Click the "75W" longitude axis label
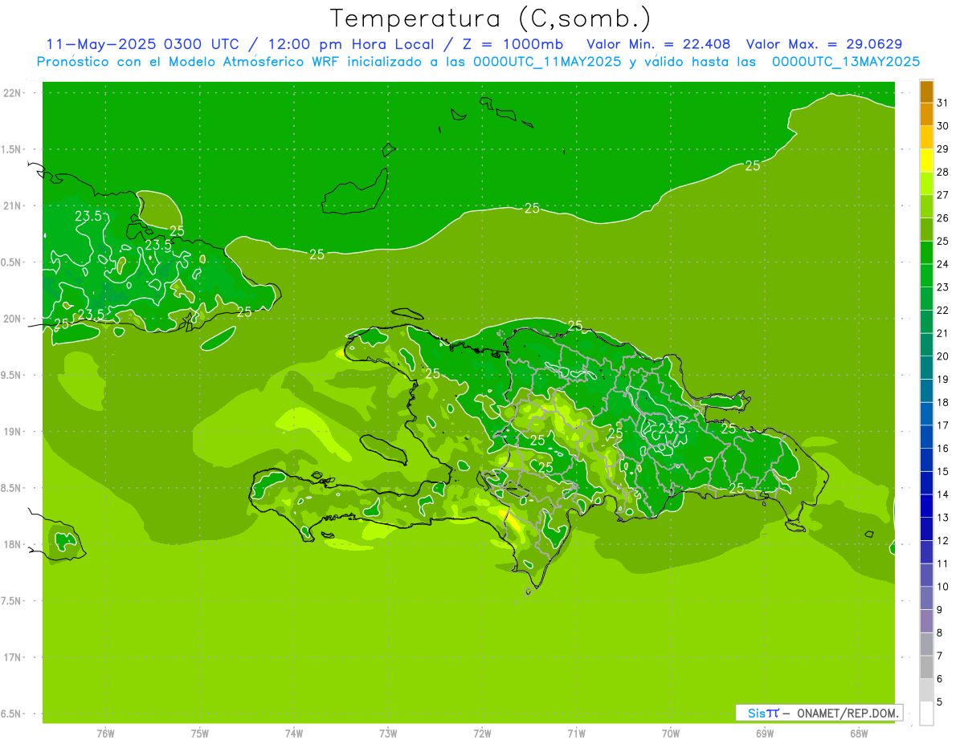The height and width of the screenshot is (744, 964). (200, 734)
